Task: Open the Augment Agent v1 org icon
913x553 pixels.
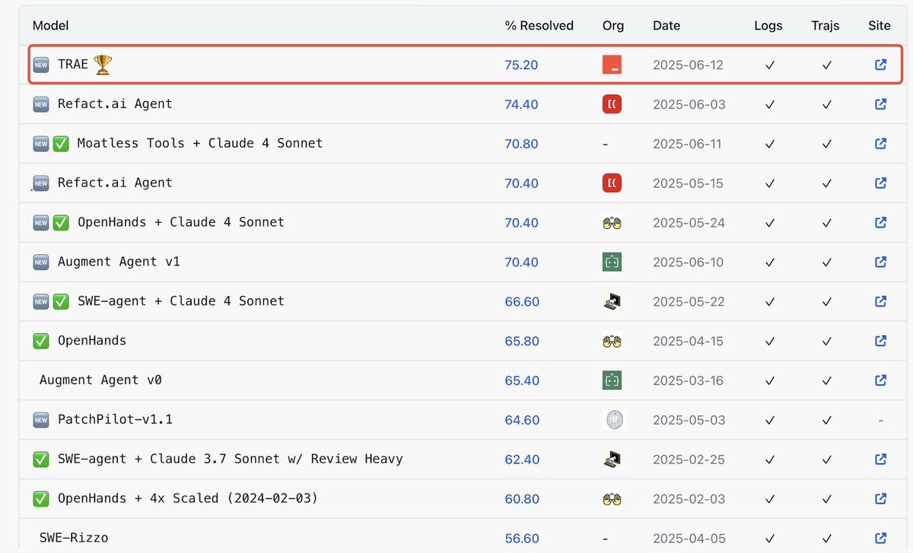Action: coord(612,262)
